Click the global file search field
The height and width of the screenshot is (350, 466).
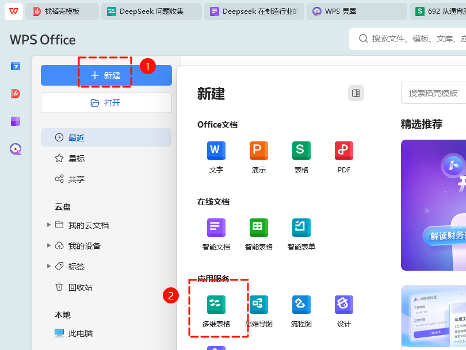coord(408,39)
